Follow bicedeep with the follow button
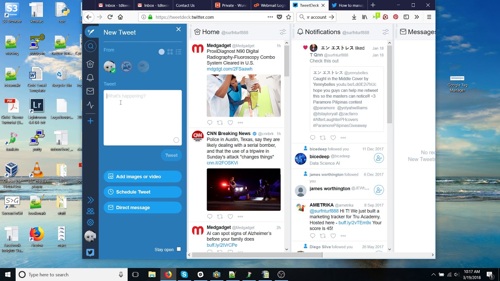 [x=379, y=158]
